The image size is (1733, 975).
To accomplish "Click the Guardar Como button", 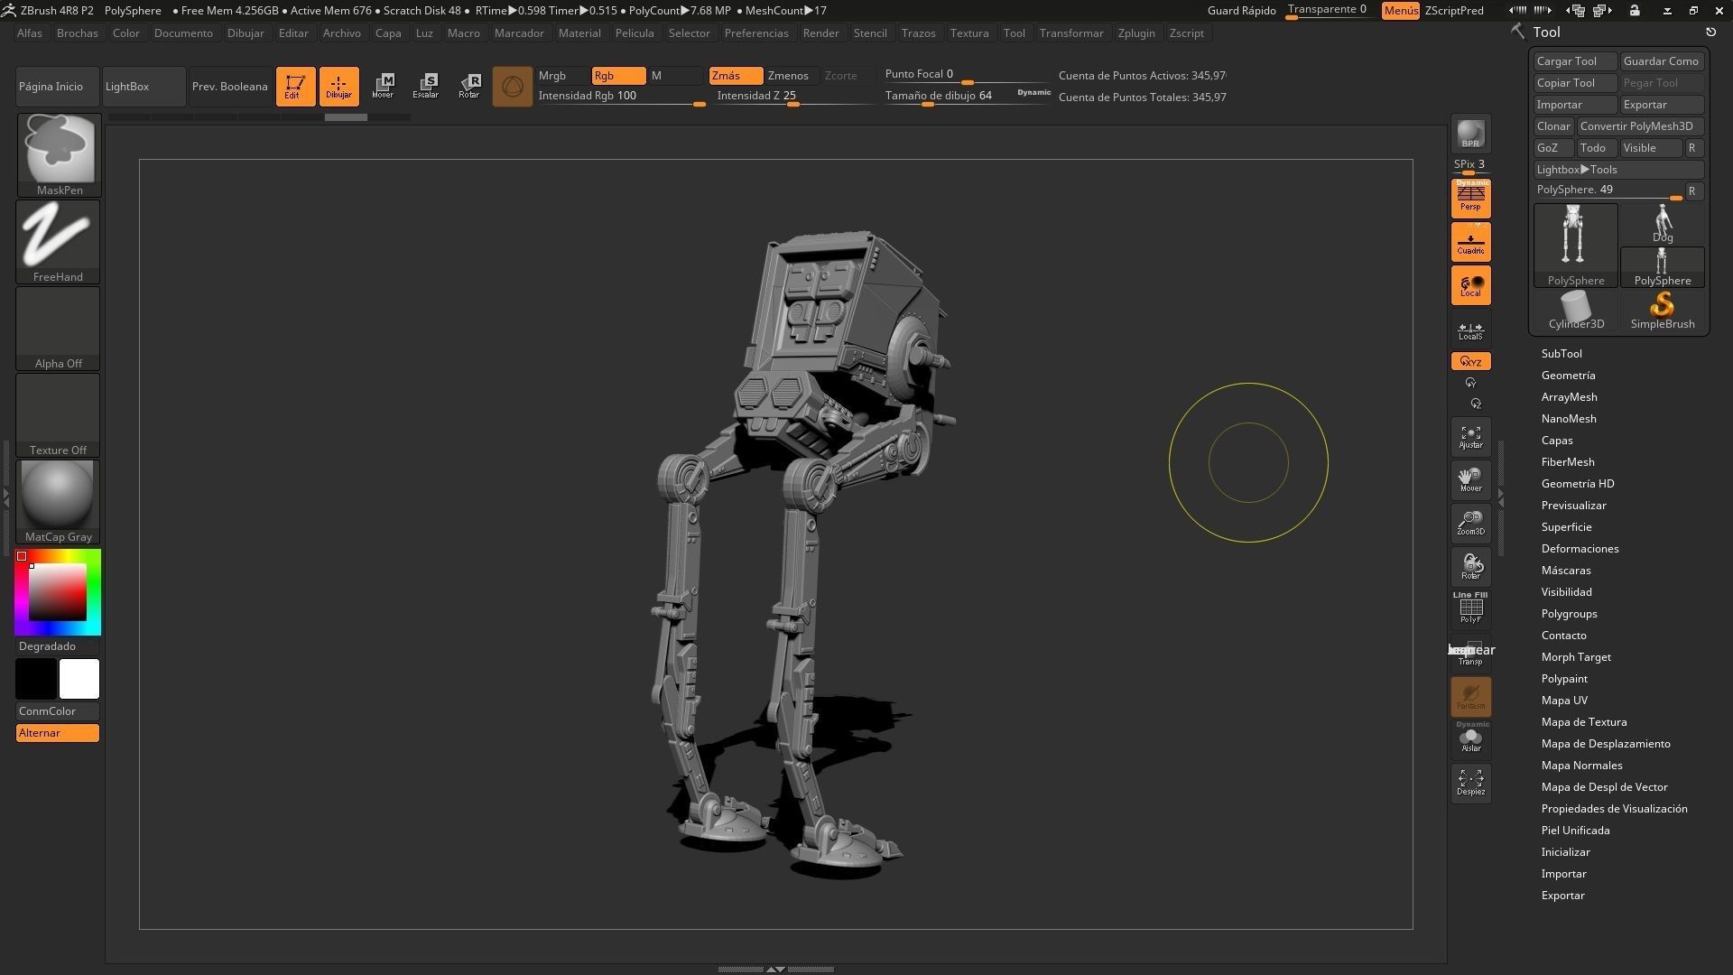I will 1662,61.
